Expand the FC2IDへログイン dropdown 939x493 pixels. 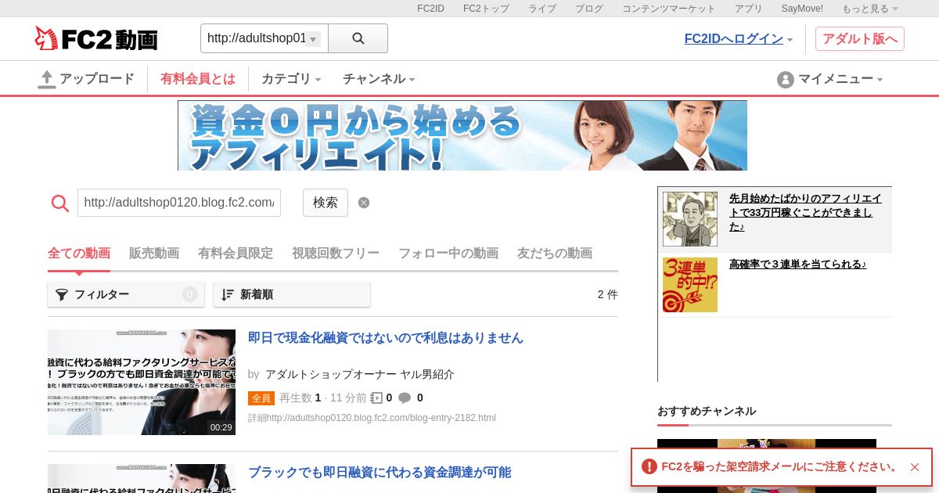pyautogui.click(x=790, y=40)
